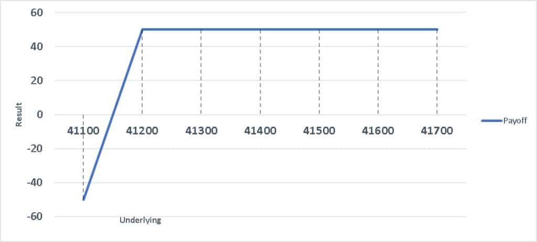The width and height of the screenshot is (537, 242).
Task: Select the Result vertical axis title
Action: [x=19, y=114]
